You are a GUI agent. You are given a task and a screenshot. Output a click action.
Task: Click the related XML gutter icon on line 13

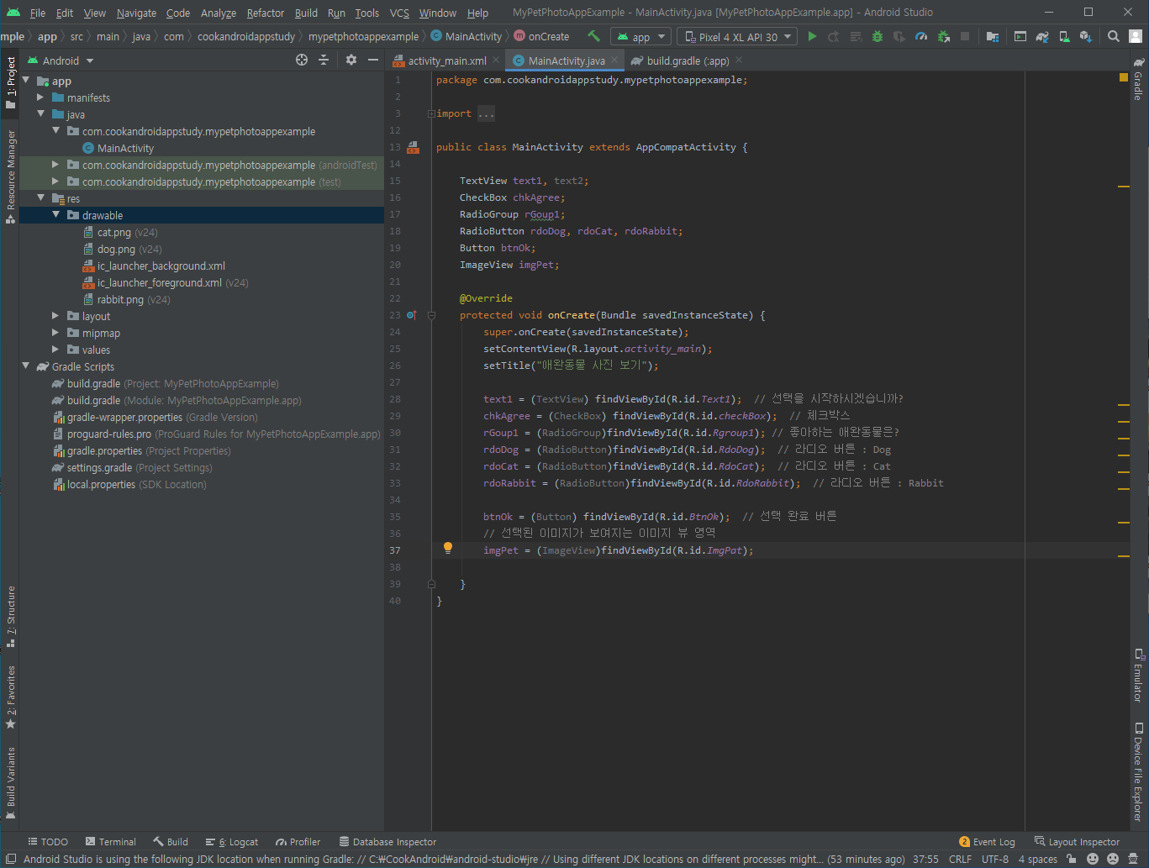[x=413, y=147]
